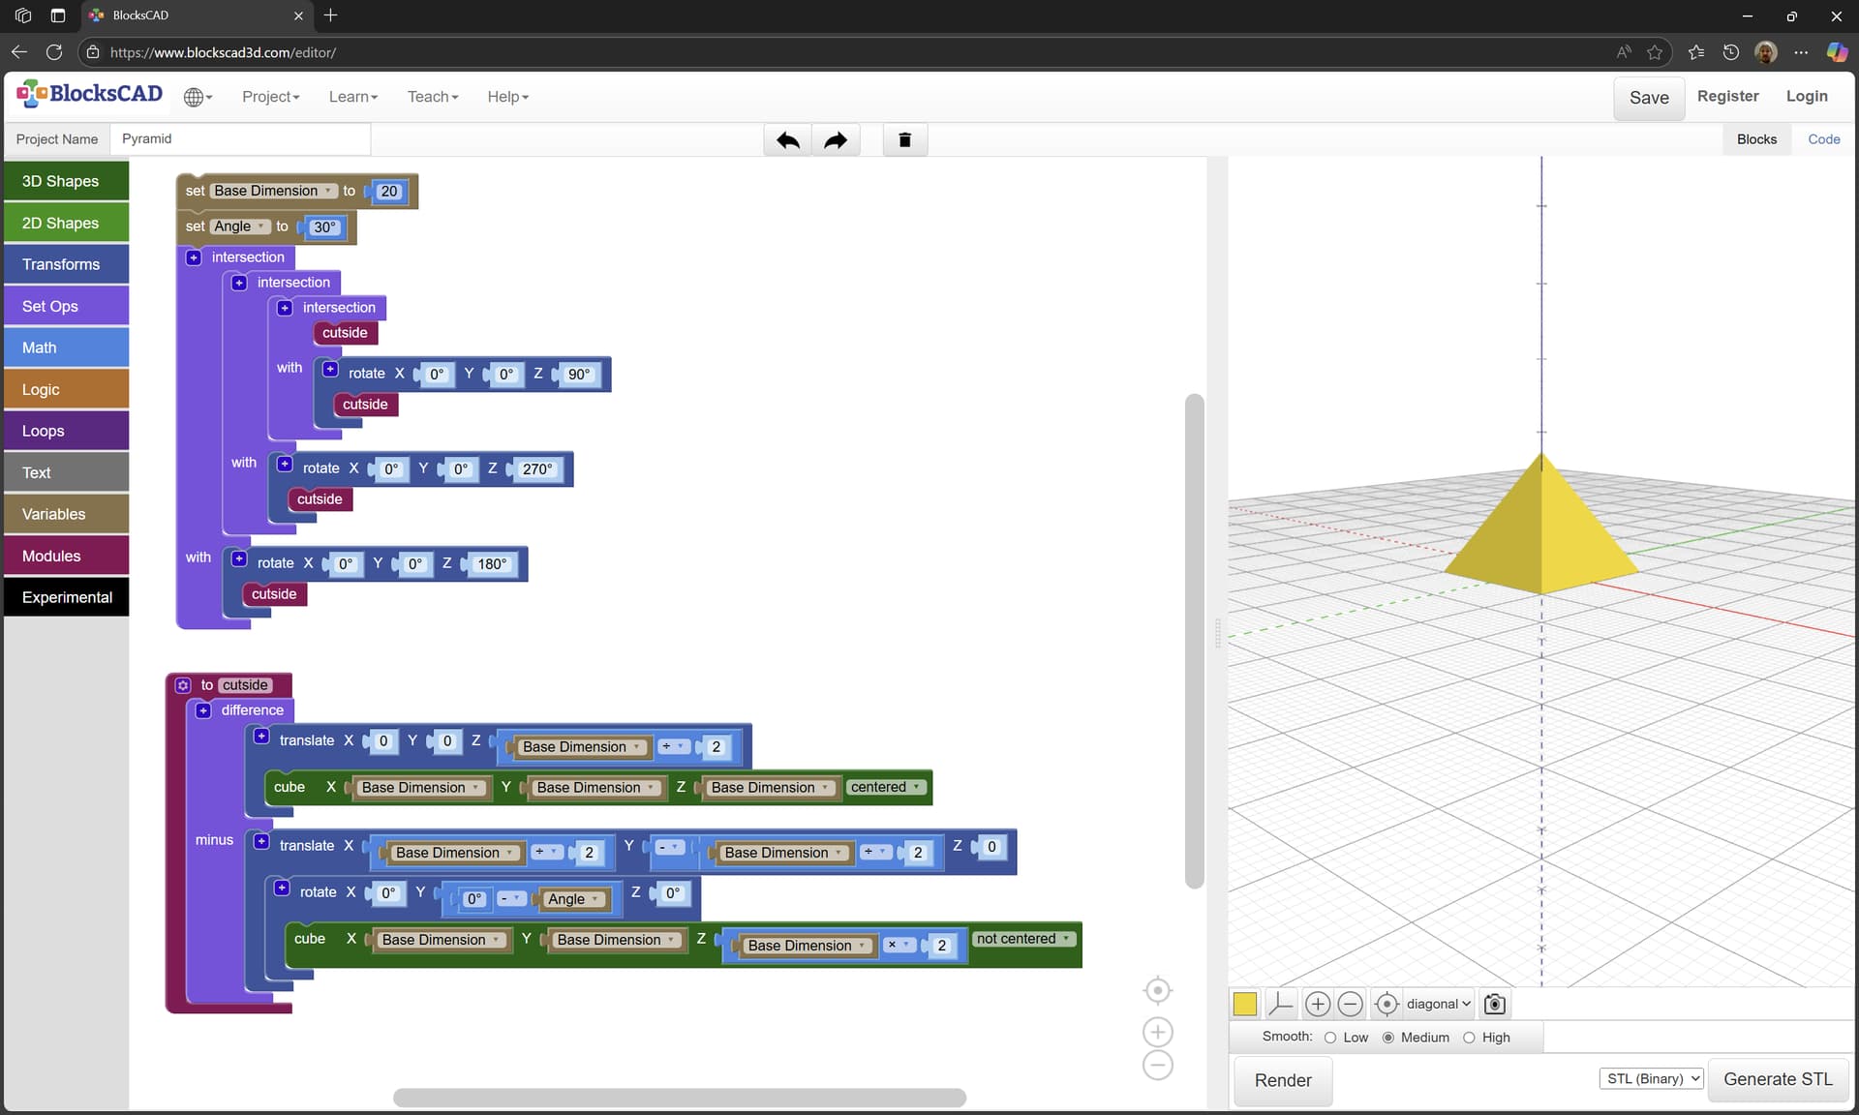This screenshot has width=1859, height=1115.
Task: Expand the Project menu
Action: point(271,97)
